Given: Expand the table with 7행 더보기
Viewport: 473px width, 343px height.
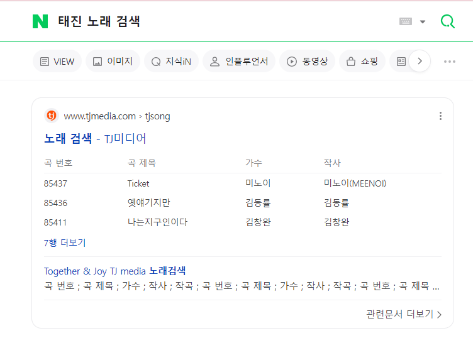Looking at the screenshot, I should click(65, 242).
